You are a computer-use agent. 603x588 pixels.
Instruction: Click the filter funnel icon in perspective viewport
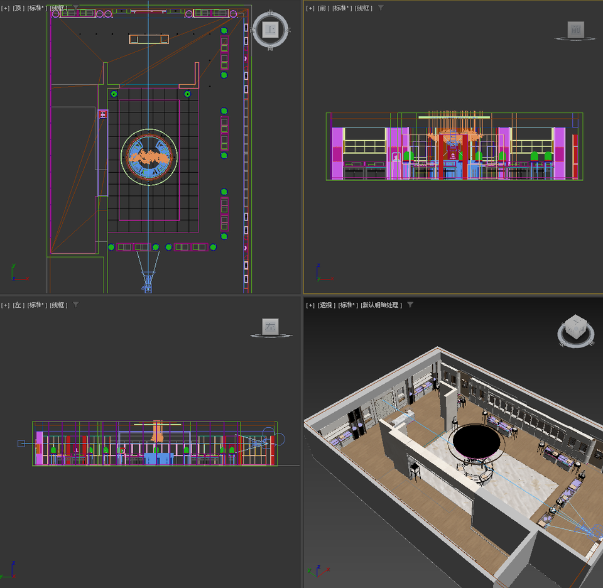pyautogui.click(x=410, y=305)
